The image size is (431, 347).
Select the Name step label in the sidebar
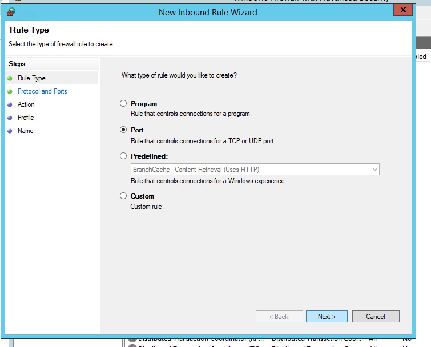point(25,131)
